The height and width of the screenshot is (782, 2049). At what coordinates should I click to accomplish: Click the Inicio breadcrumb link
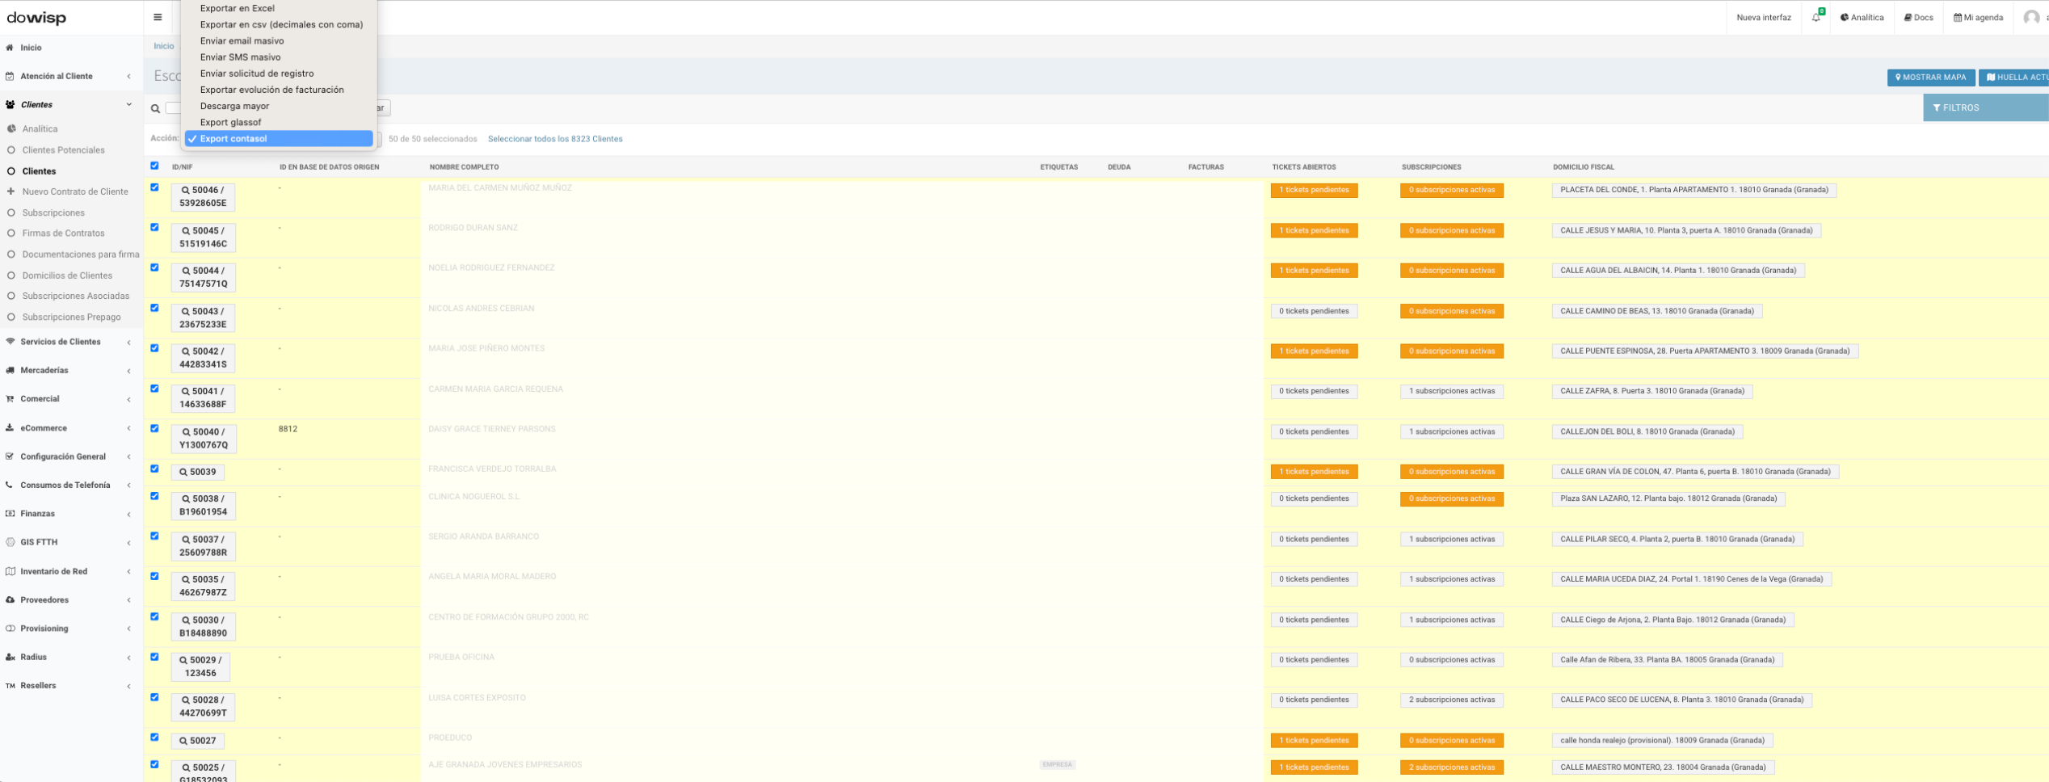[164, 46]
